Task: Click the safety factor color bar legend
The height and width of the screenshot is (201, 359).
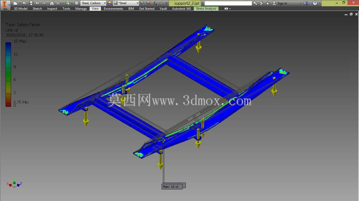Action: coord(8,74)
